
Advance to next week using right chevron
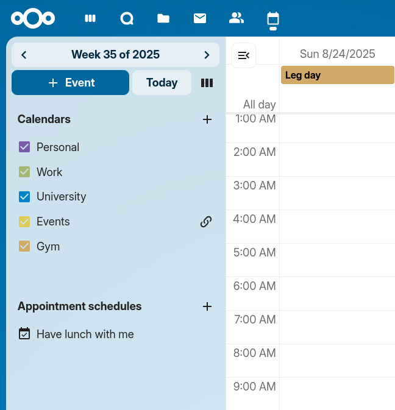point(207,55)
